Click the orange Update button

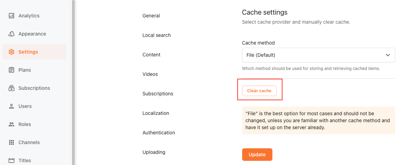[257, 155]
